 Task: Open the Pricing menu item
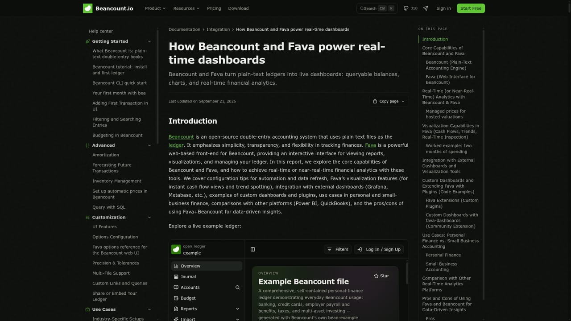(214, 8)
